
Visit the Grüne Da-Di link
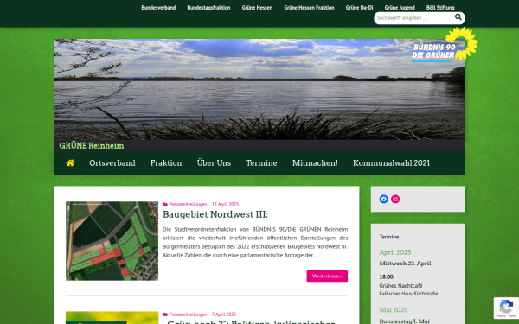360,8
